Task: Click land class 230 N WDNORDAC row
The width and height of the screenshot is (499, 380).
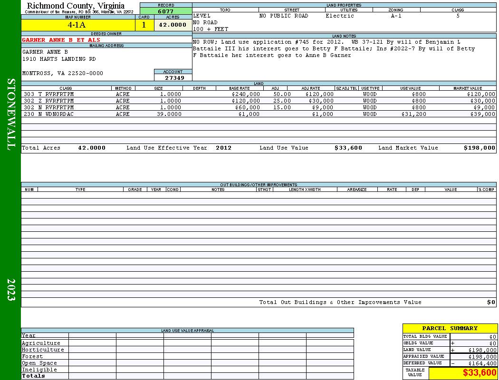Action: pos(259,114)
